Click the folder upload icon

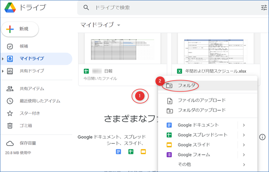[x=170, y=111]
